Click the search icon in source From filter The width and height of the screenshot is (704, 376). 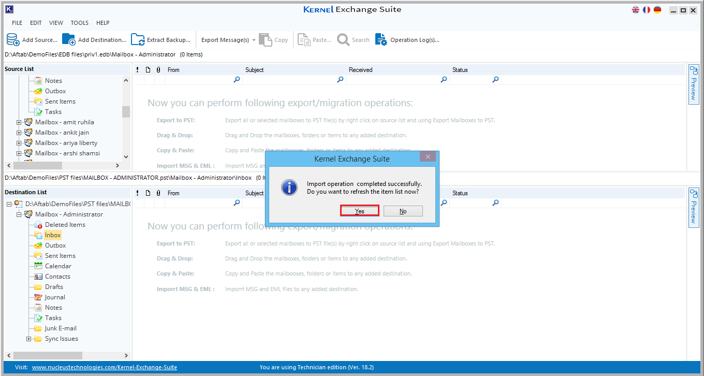pos(237,80)
